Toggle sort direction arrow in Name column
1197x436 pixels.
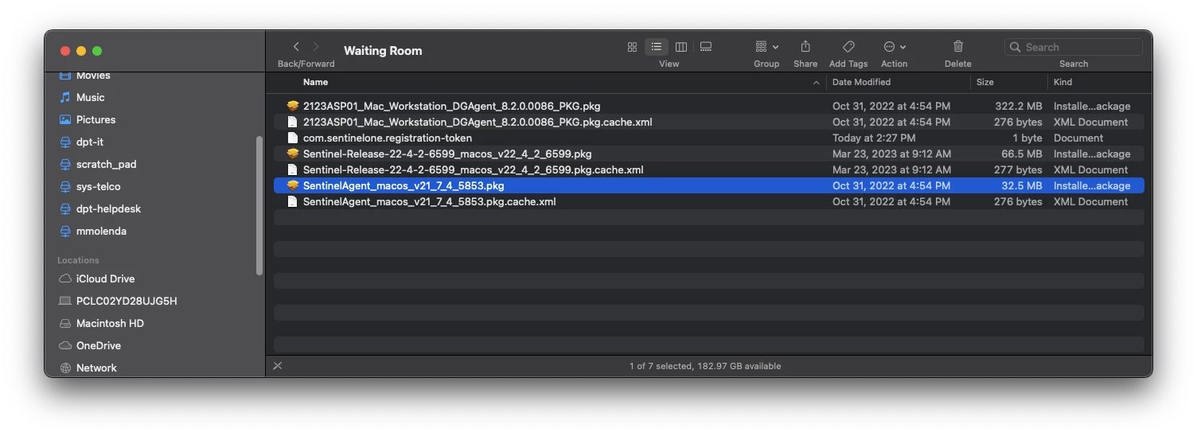click(816, 83)
